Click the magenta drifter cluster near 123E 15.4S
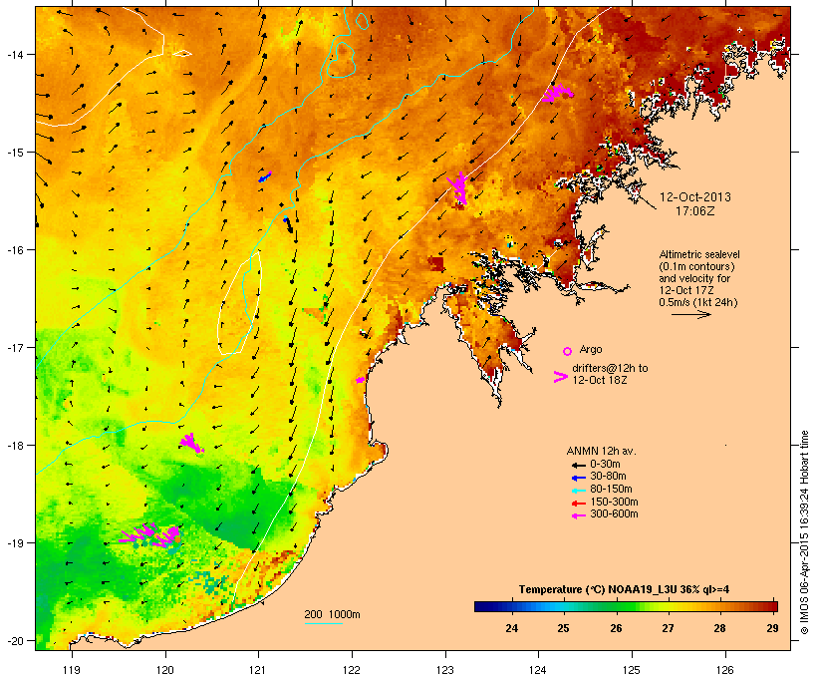Image resolution: width=817 pixels, height=678 pixels. pos(458,187)
